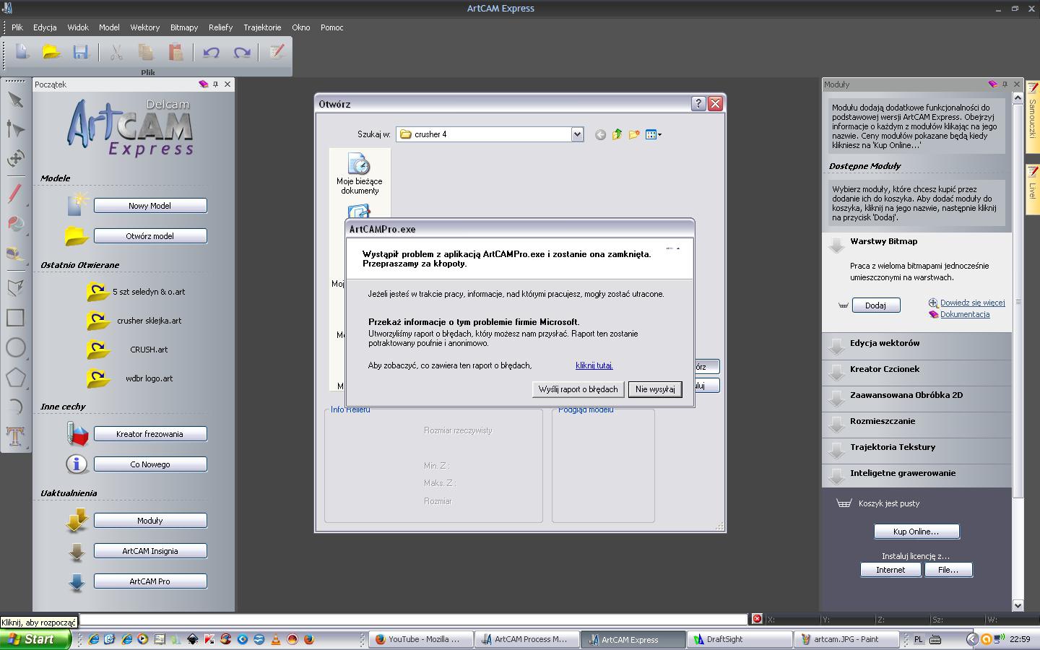Screen dimensions: 1040x650
Task: Open the 'Dokumentacja' link
Action: click(965, 314)
